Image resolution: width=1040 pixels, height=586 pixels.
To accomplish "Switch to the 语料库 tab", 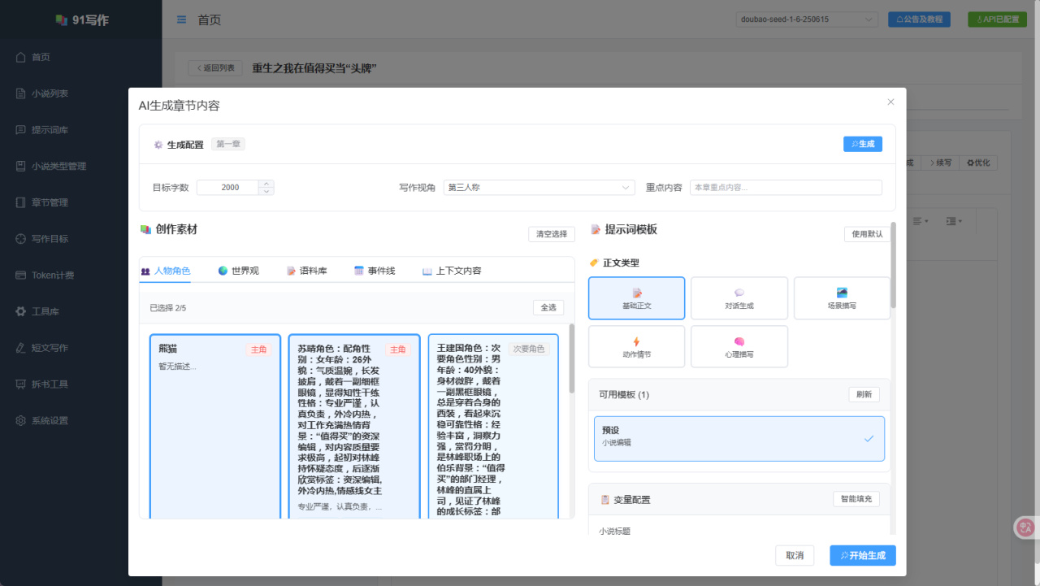I will (306, 271).
